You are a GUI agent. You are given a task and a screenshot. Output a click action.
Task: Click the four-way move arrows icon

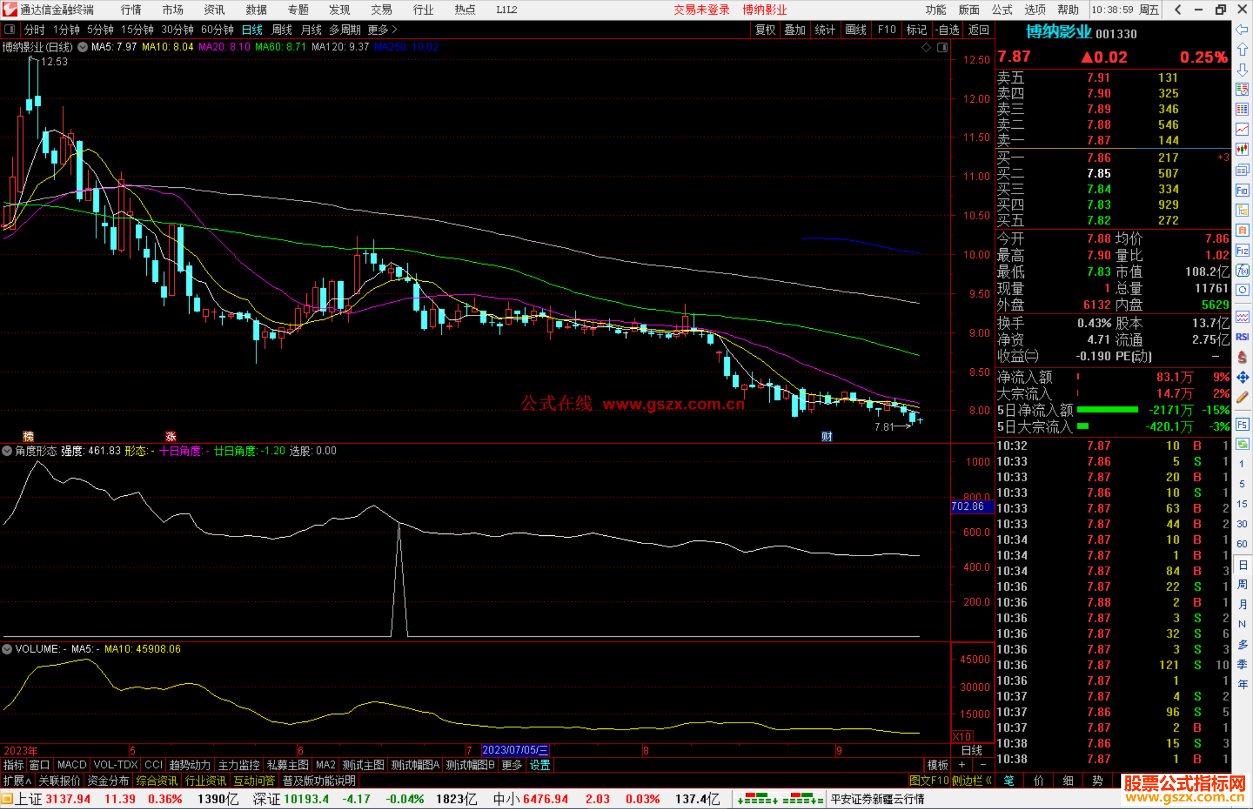click(1242, 378)
